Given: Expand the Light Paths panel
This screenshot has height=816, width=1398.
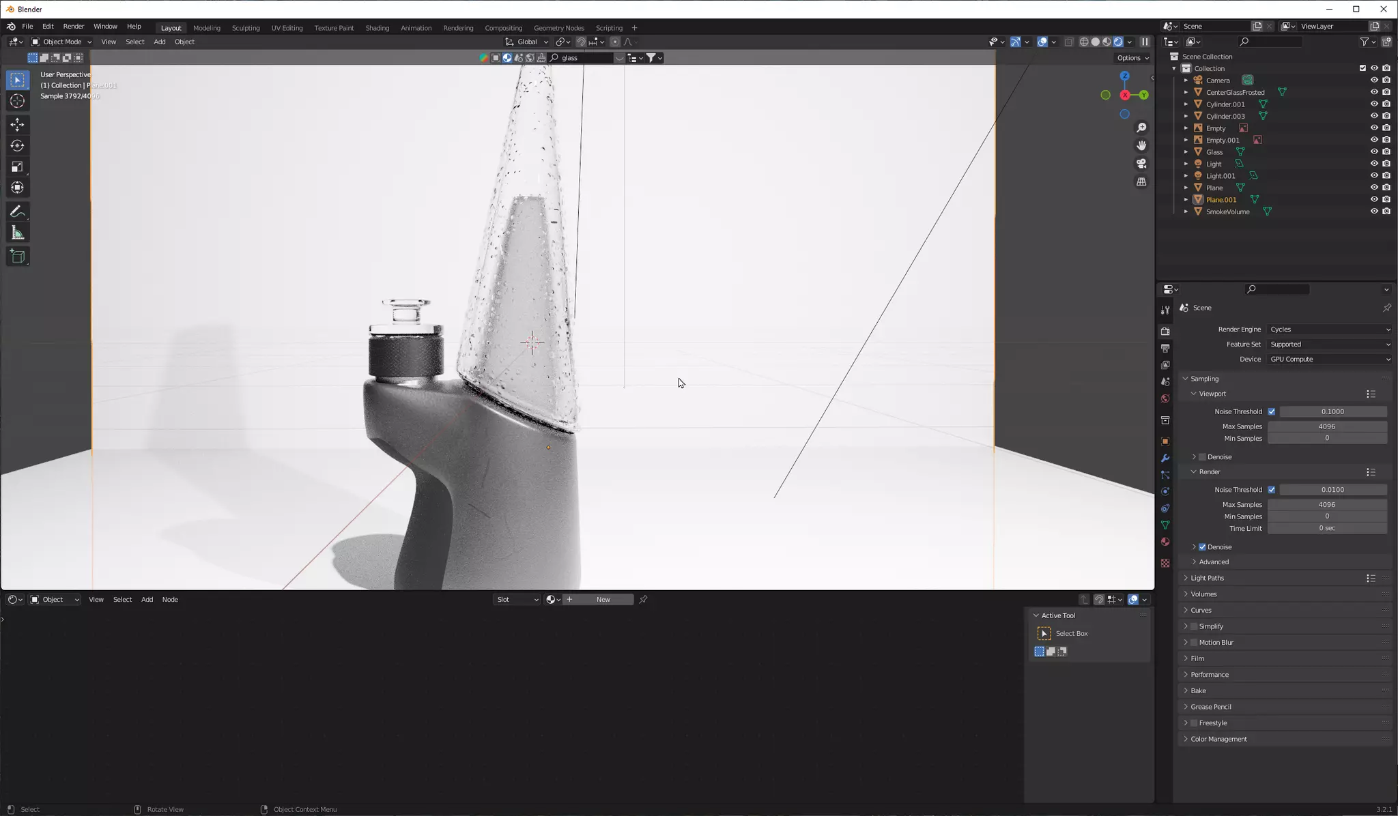Looking at the screenshot, I should click(1207, 578).
